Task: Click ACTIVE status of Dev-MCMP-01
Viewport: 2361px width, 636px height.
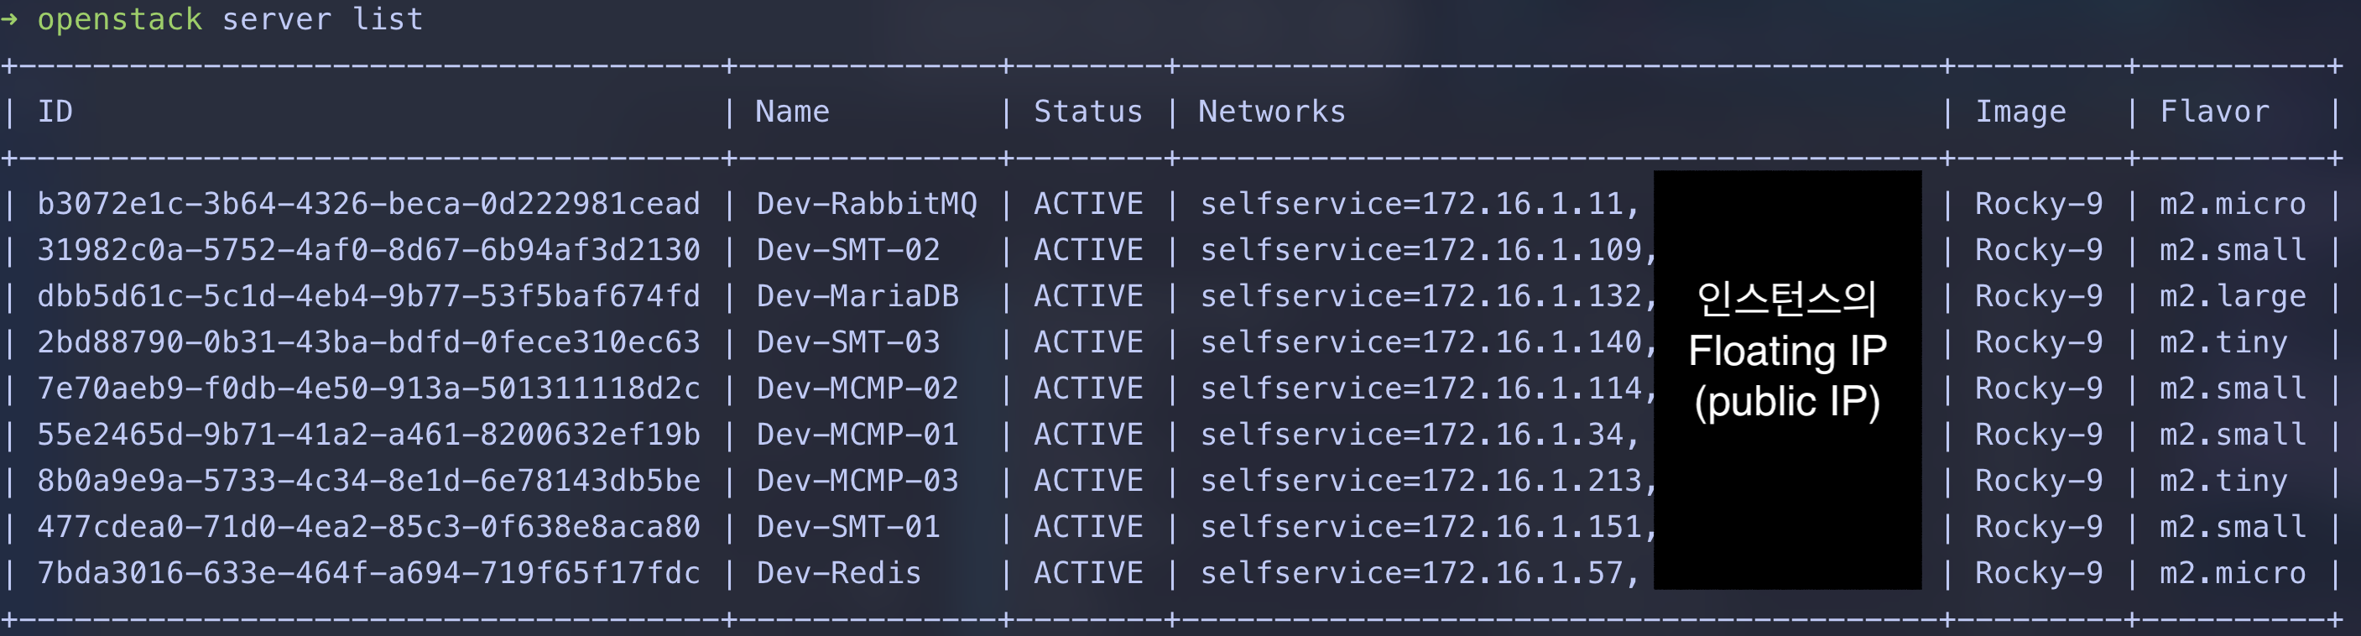Action: pyautogui.click(x=1088, y=435)
